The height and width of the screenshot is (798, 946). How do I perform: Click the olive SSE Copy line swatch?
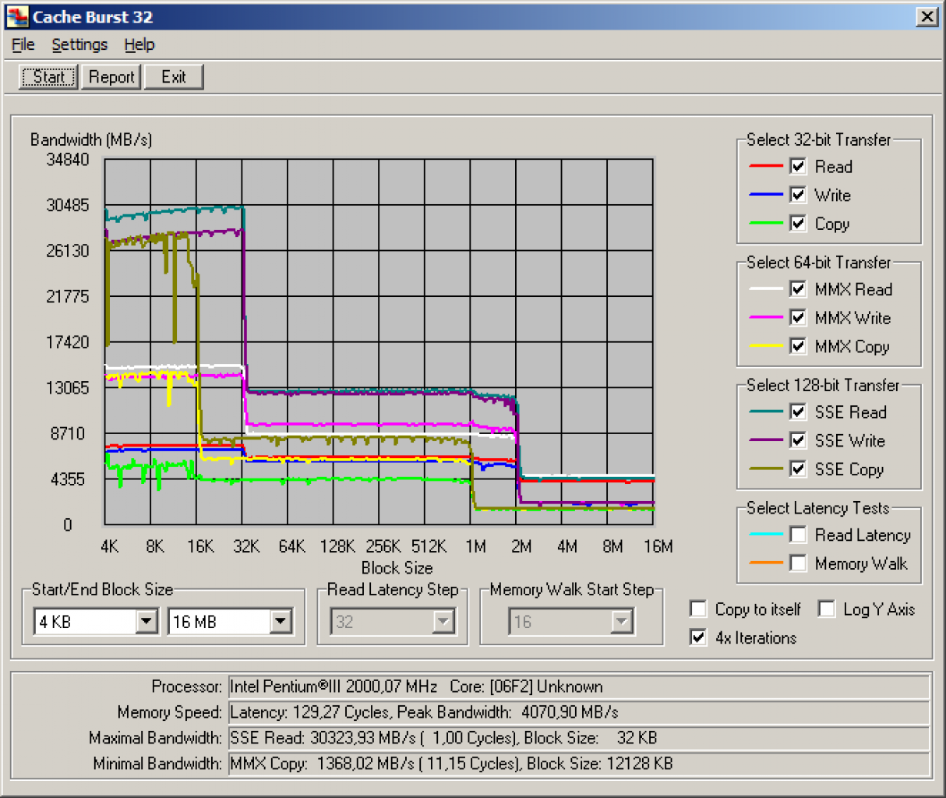click(765, 469)
